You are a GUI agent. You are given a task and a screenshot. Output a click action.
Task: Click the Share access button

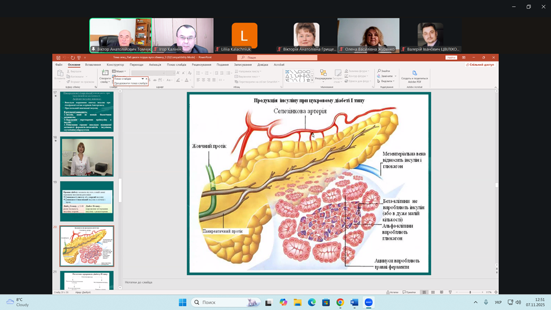(x=480, y=64)
